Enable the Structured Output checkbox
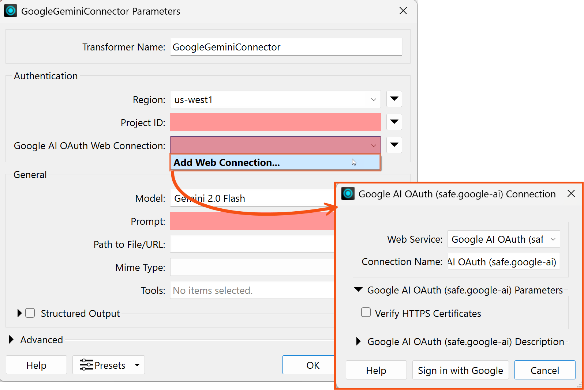The height and width of the screenshot is (390, 584). point(30,313)
